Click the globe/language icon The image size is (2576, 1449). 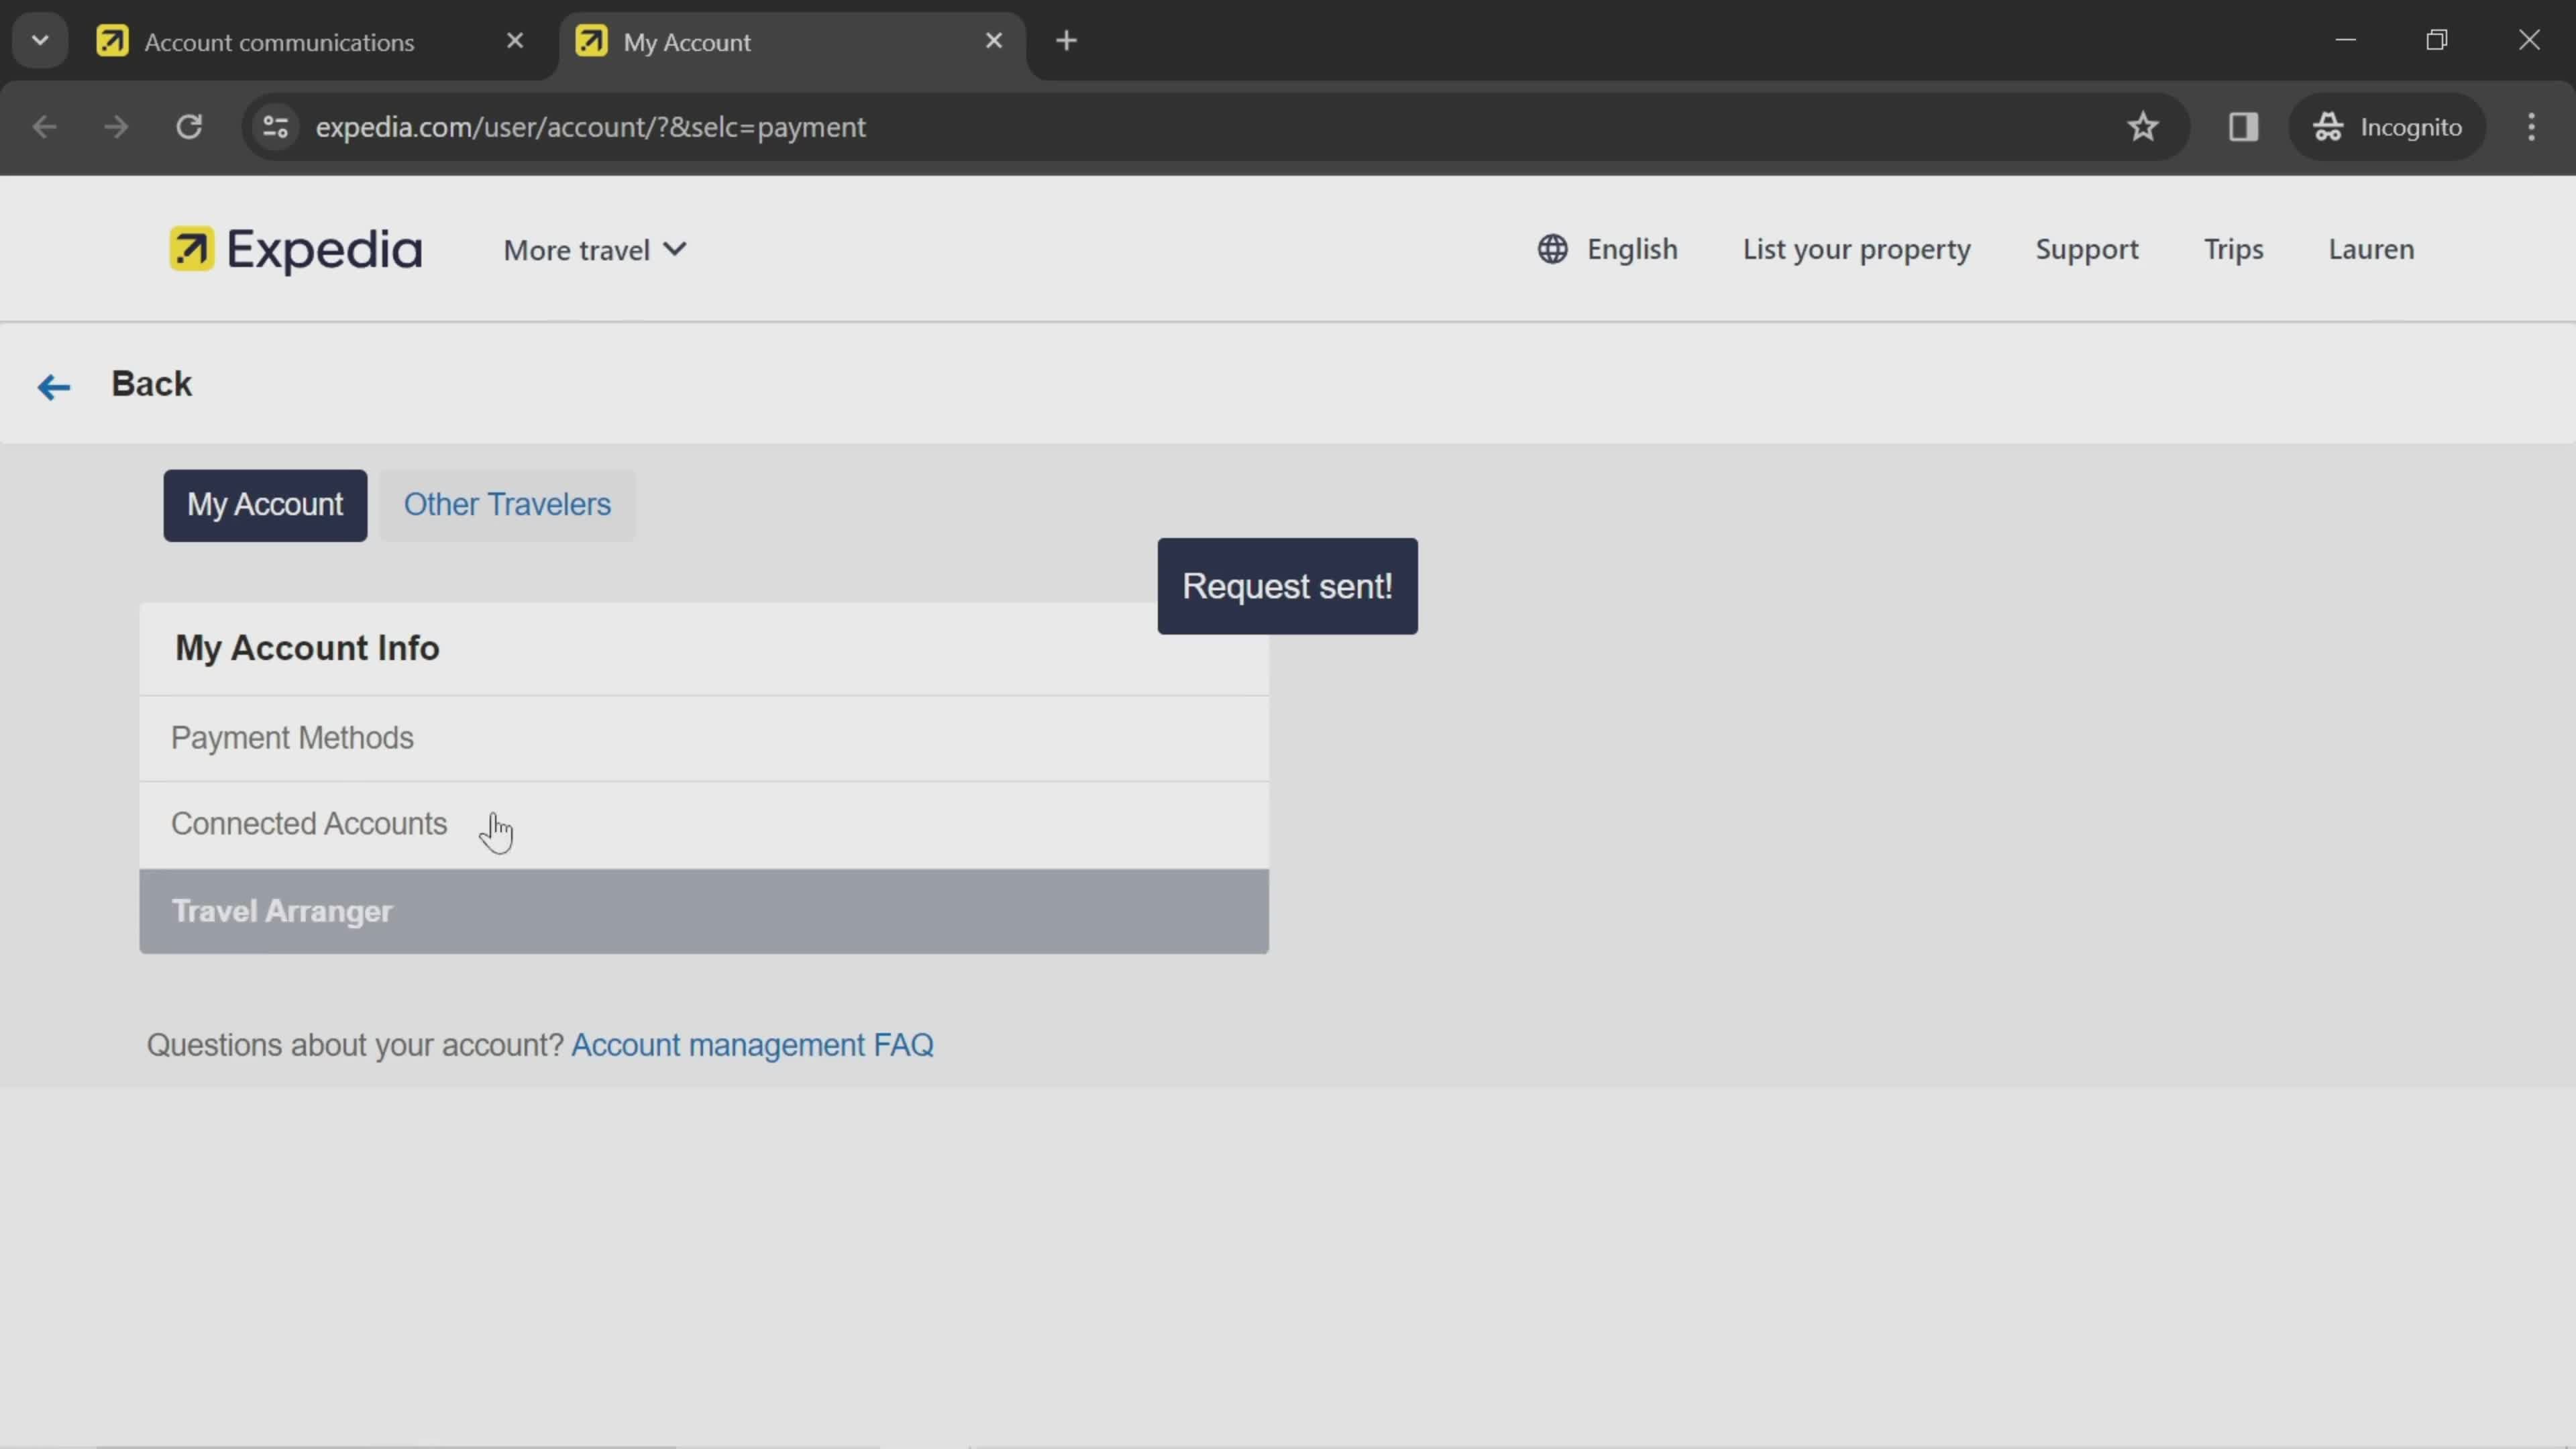1554,248
